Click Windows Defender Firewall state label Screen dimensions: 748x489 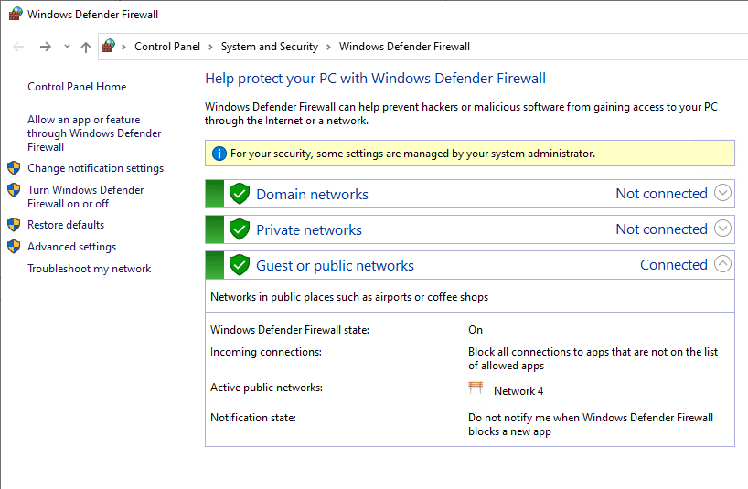(290, 330)
